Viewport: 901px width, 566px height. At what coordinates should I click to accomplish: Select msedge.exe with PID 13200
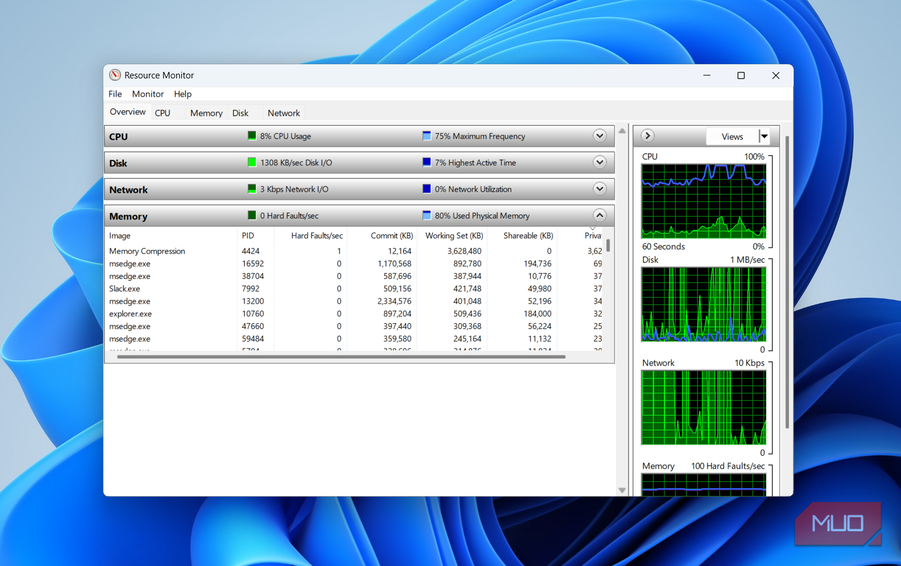(x=354, y=301)
